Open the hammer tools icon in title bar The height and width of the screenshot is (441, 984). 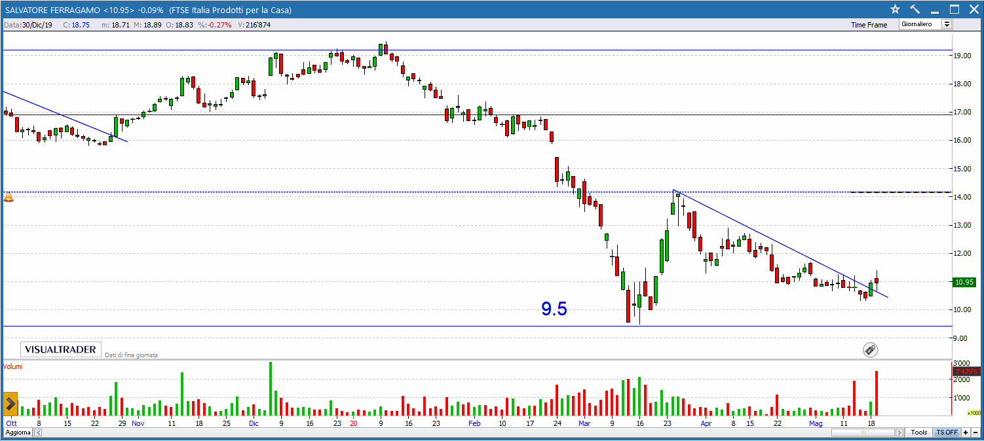(x=915, y=9)
